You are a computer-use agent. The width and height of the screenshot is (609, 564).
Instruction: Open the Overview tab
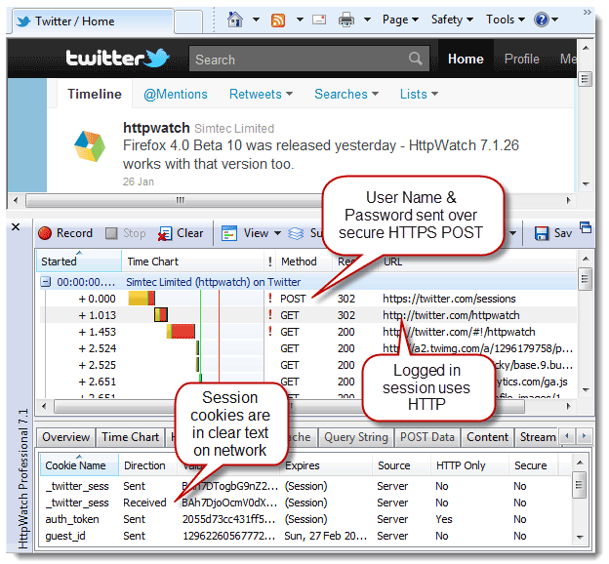pyautogui.click(x=65, y=437)
